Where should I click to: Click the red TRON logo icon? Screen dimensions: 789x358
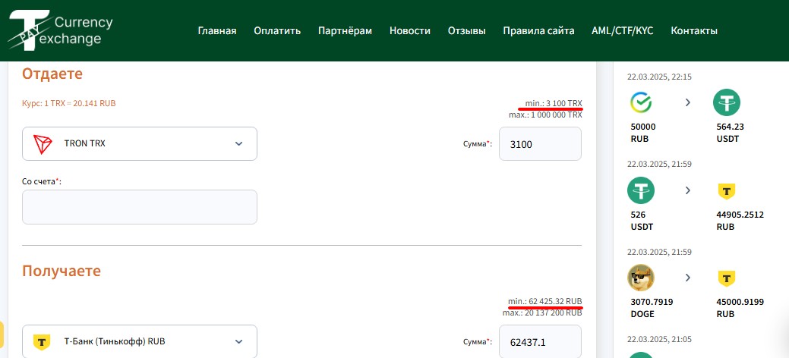pyautogui.click(x=43, y=144)
